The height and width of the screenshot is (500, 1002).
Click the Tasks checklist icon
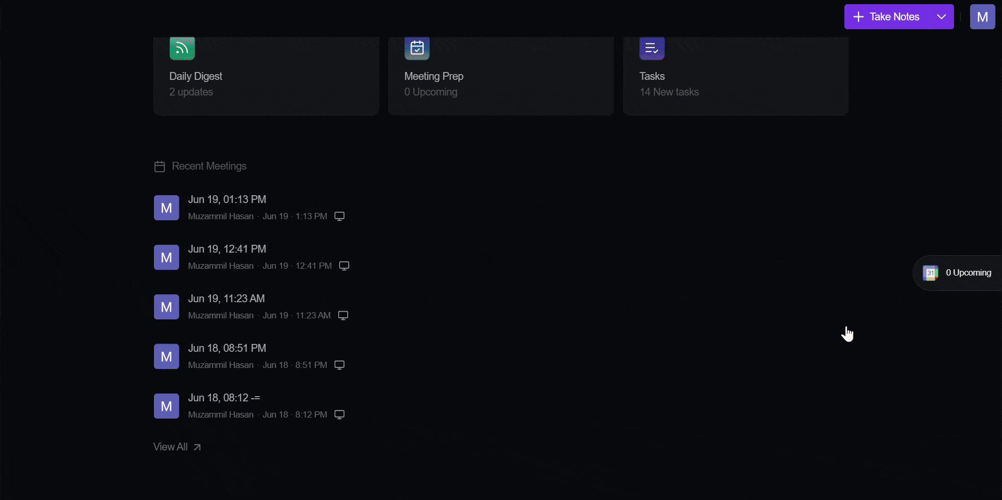(x=652, y=48)
